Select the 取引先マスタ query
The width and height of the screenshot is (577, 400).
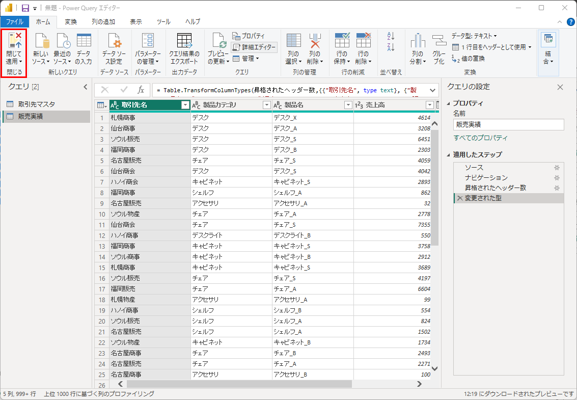point(46,104)
